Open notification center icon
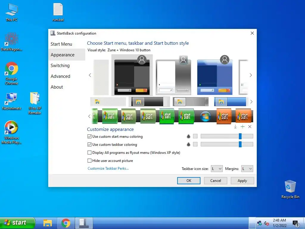Image resolution: width=305 pixels, height=229 pixels. pyautogui.click(x=295, y=223)
